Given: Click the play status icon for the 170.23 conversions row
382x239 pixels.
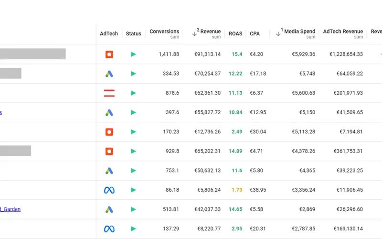Looking at the screenshot, I should tap(133, 132).
